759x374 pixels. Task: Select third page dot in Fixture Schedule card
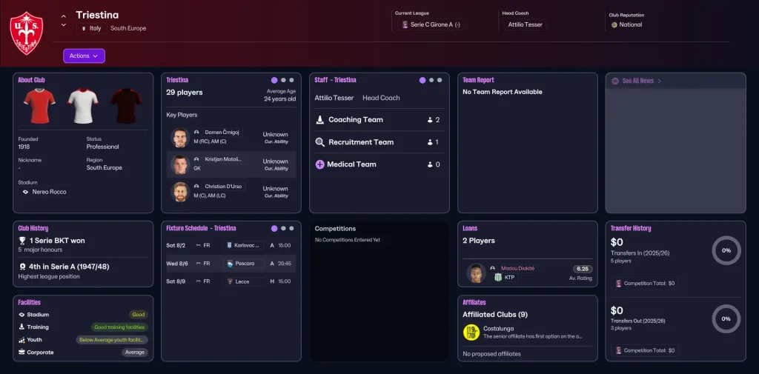pos(291,228)
